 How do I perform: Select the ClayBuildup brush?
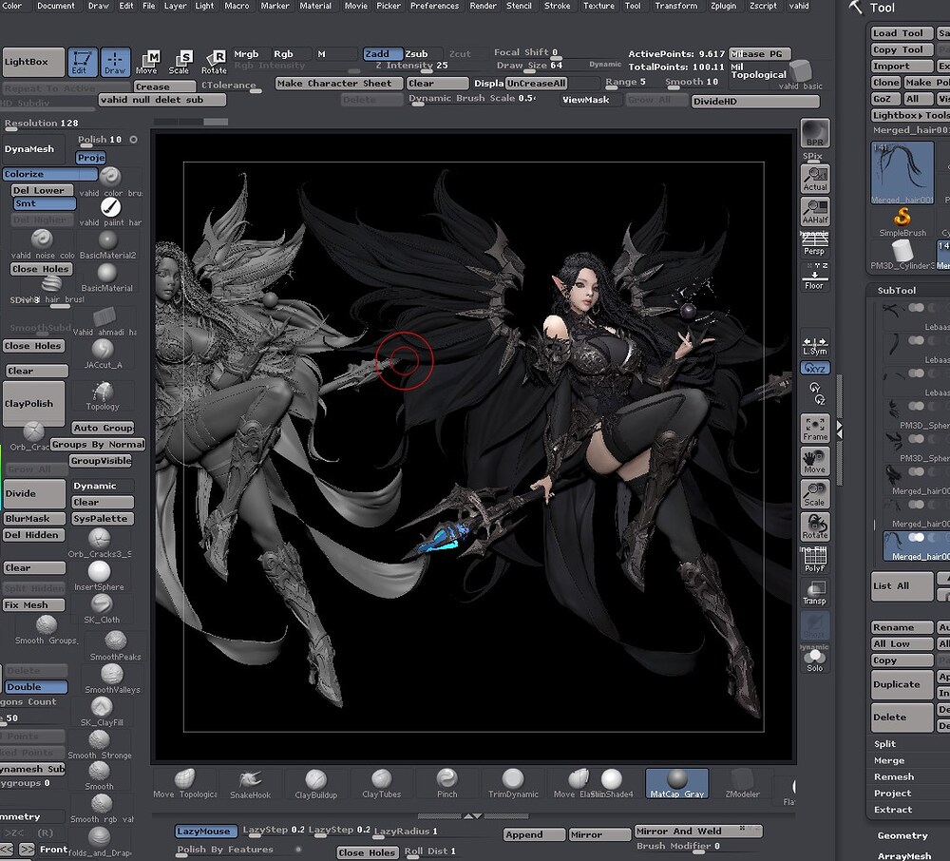[x=315, y=784]
